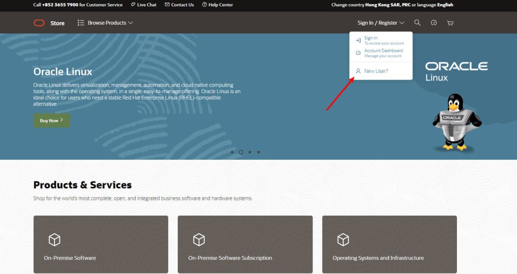Viewport: 517px width, 274px height.
Task: Click the Buy Now button
Action: click(52, 120)
